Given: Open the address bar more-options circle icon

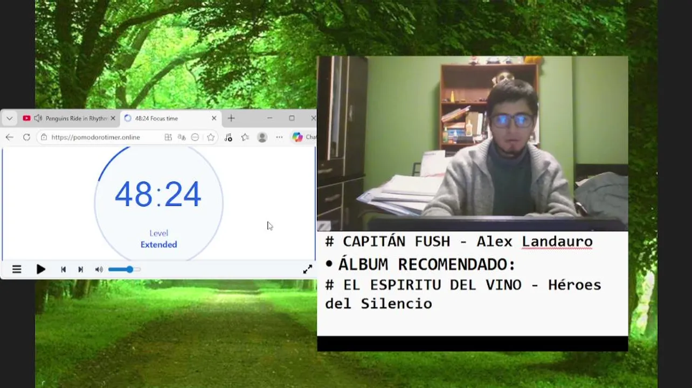Looking at the screenshot, I should click(x=195, y=137).
